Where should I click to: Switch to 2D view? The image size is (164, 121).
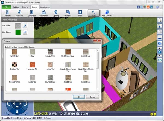160,60
